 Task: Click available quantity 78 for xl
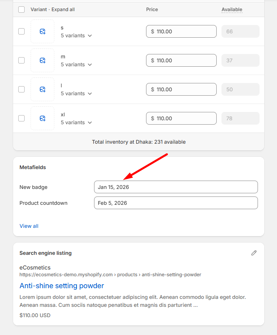pos(240,118)
